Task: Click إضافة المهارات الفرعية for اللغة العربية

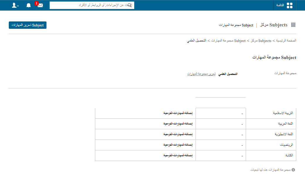Action: click(x=178, y=124)
